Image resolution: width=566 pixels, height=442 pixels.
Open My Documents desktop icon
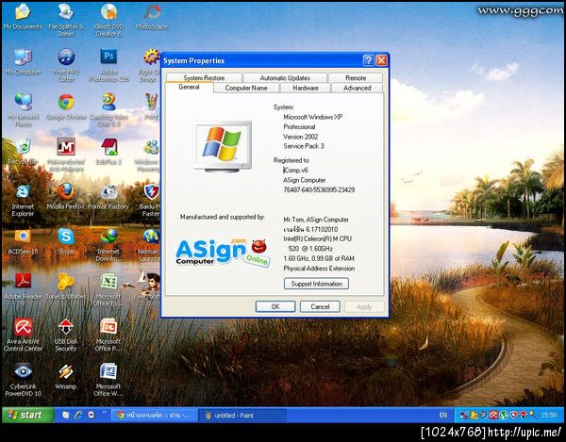coord(23,17)
